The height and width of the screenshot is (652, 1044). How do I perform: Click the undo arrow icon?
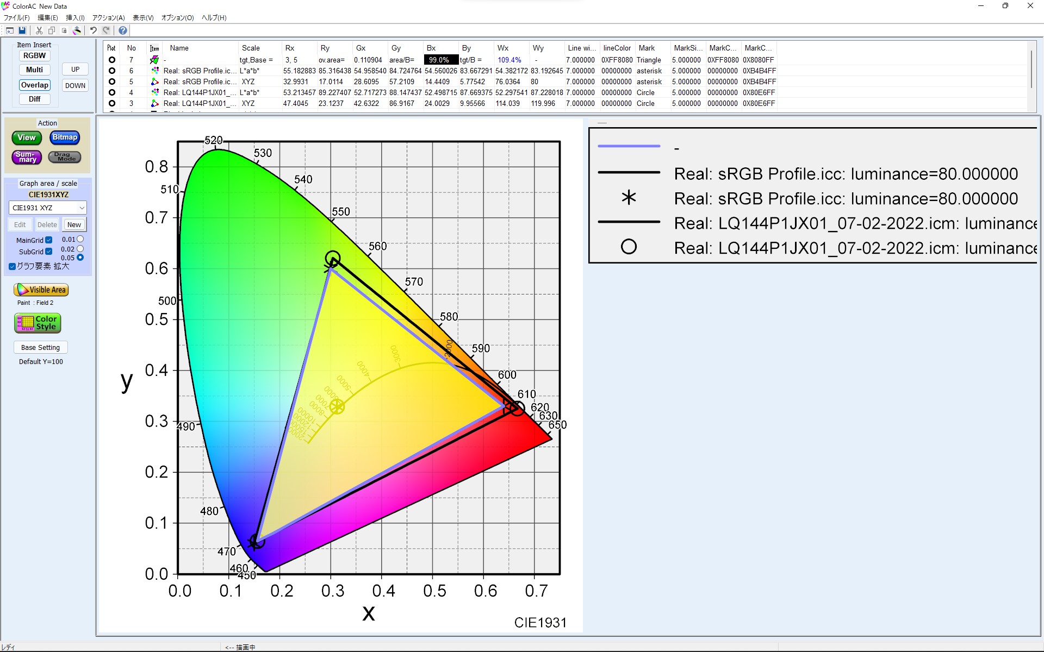click(94, 30)
